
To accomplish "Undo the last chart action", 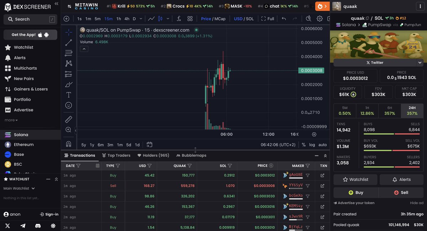I will [x=284, y=19].
